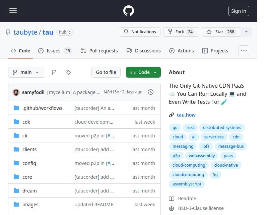Expand the main branch dropdown
268x215 pixels.
click(x=26, y=72)
